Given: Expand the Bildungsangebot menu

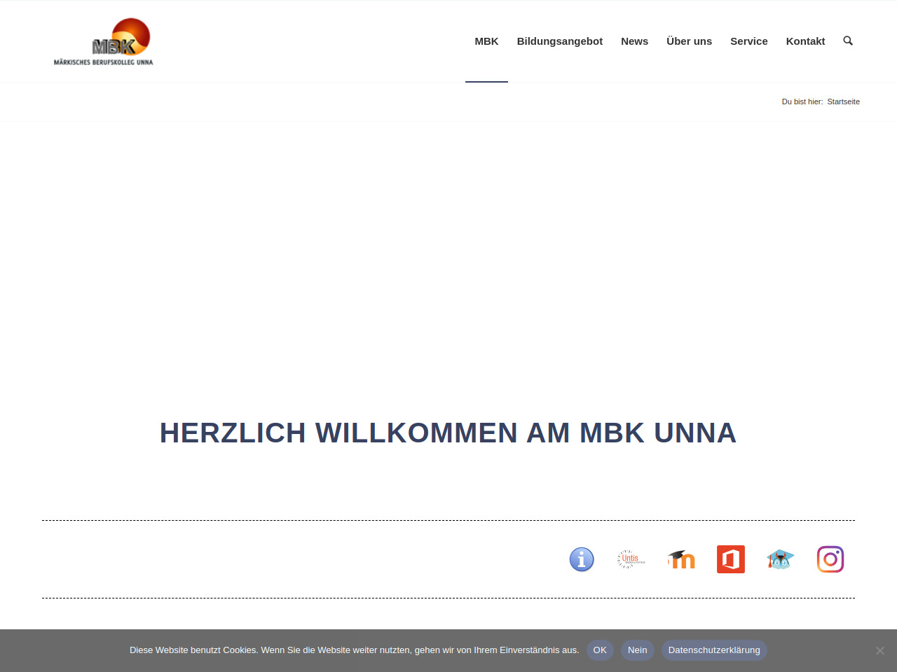Looking at the screenshot, I should click(x=559, y=41).
